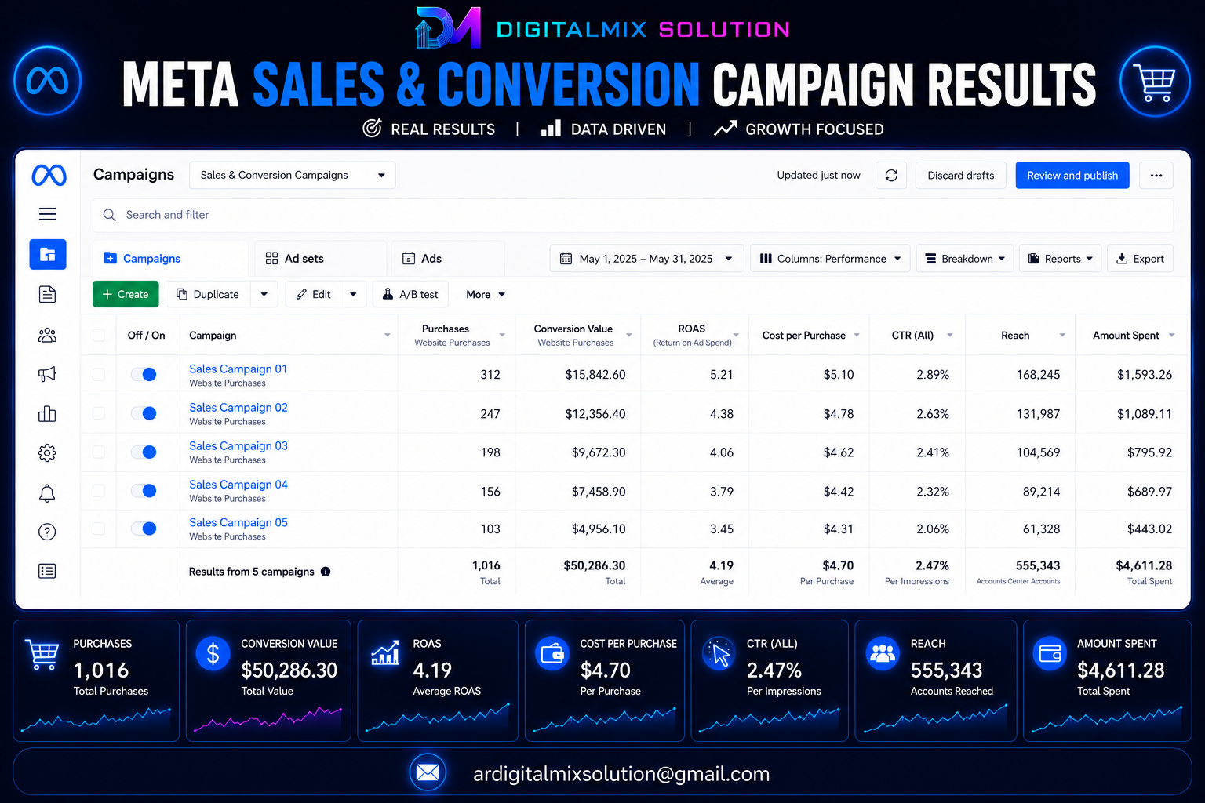Open the notifications bell sidebar icon
This screenshot has width=1205, height=803.
click(x=47, y=493)
